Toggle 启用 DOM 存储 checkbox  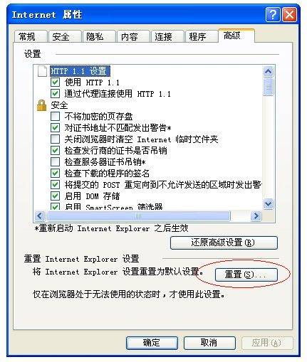[x=55, y=196]
